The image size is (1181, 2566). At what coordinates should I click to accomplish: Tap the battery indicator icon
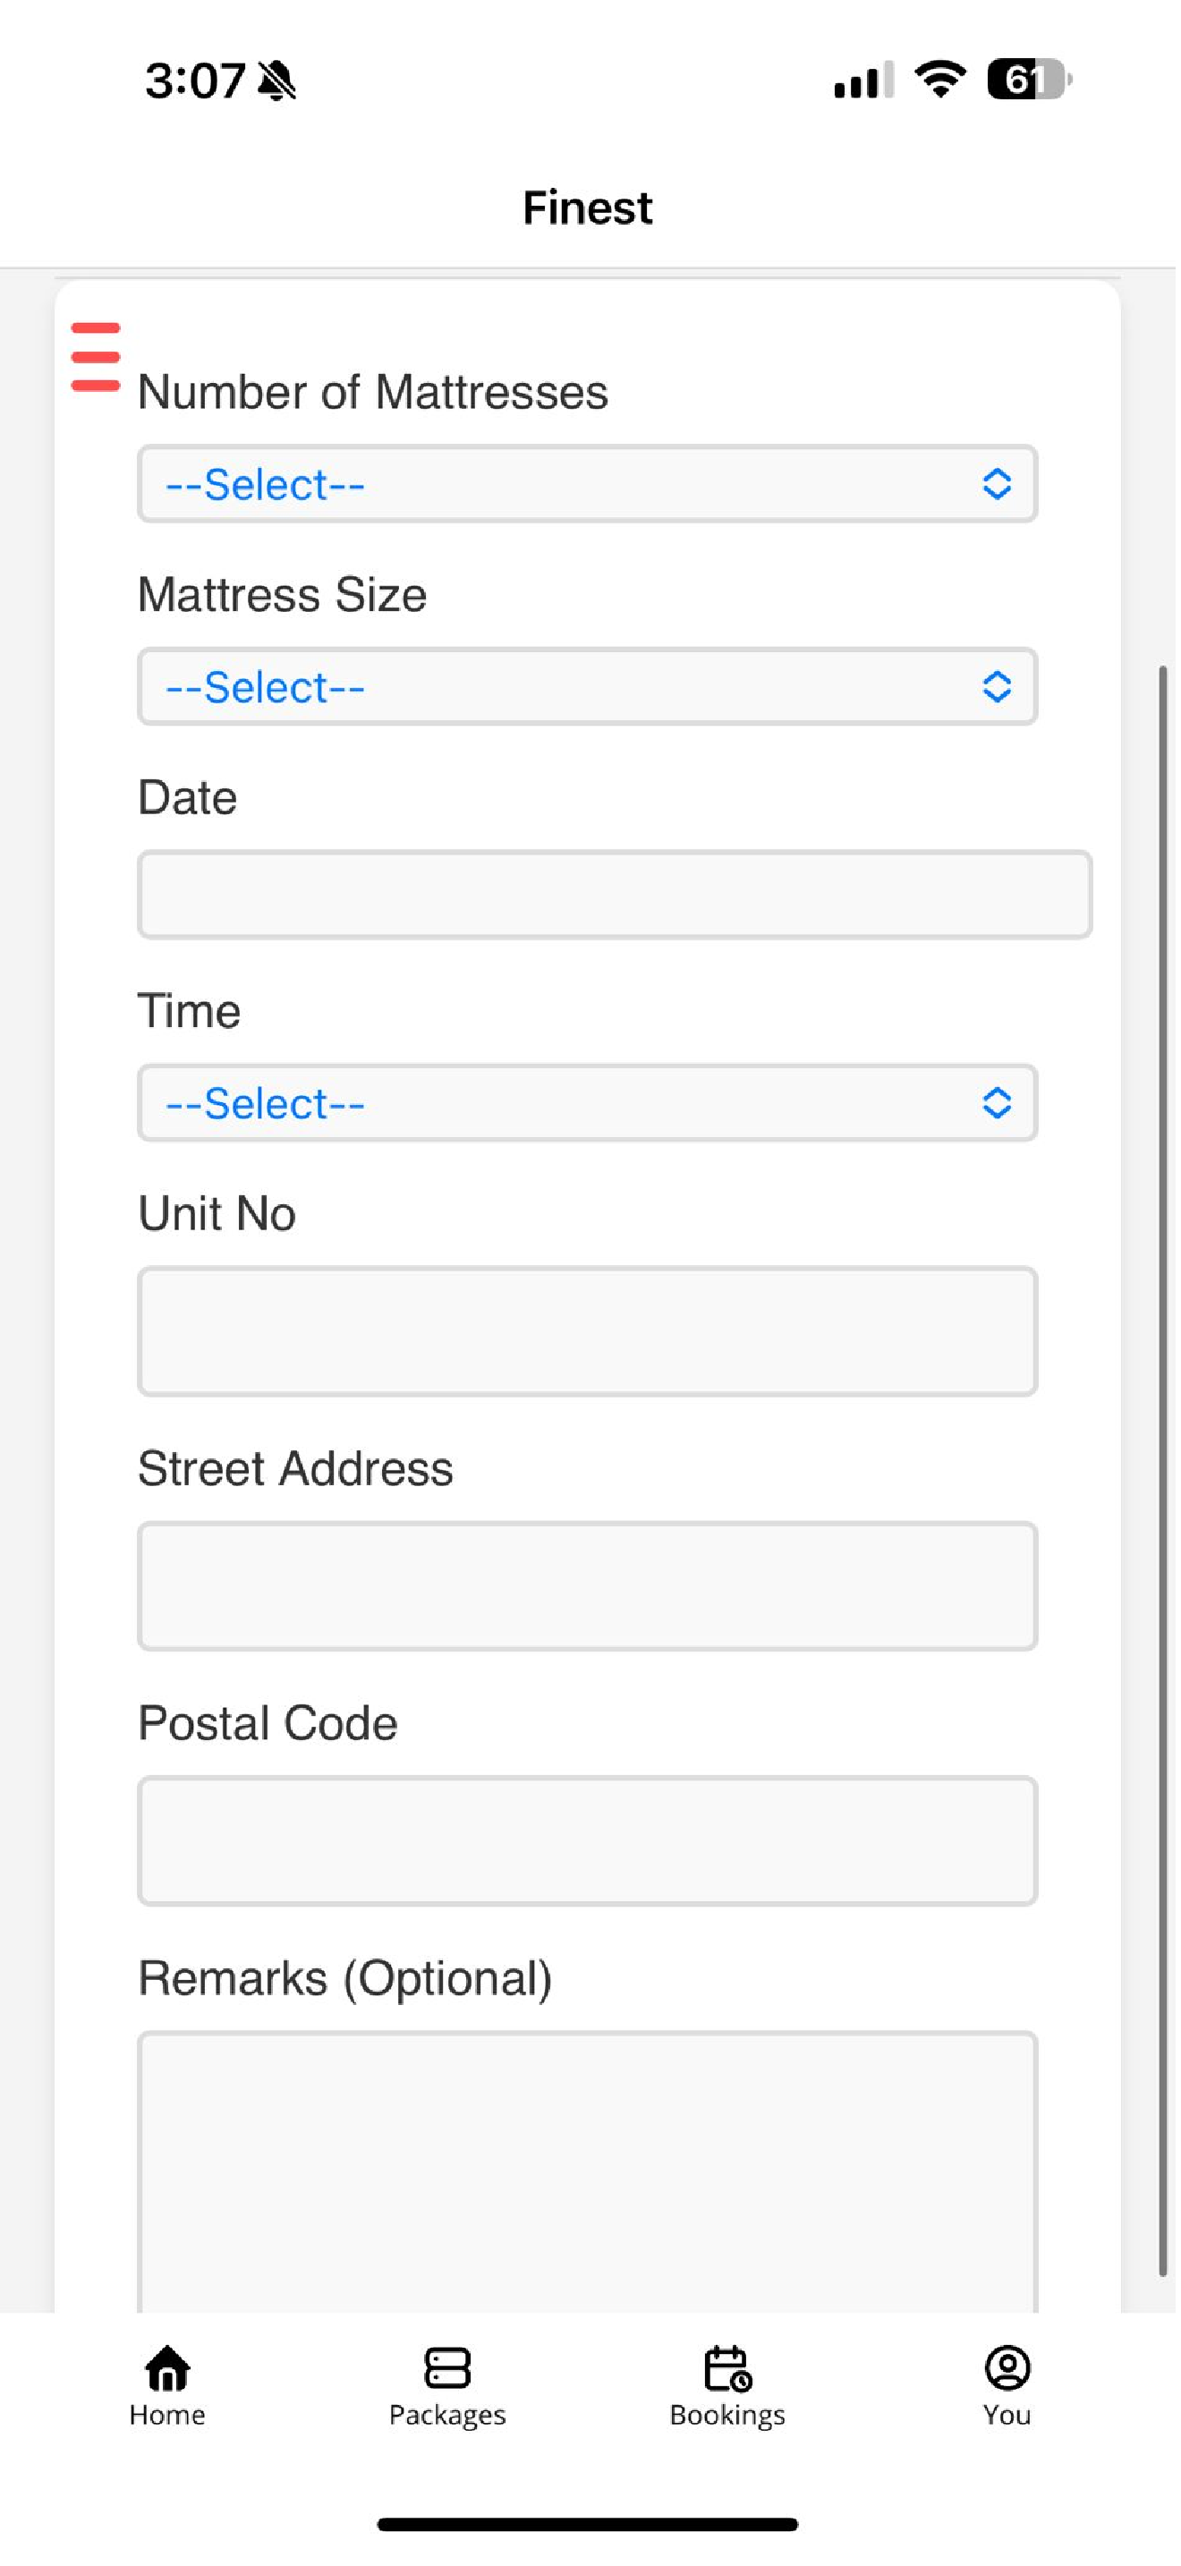tap(1032, 80)
